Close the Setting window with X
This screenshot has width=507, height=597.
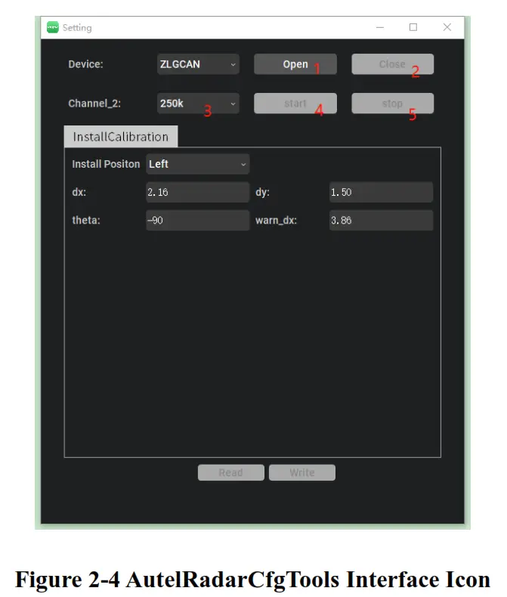[x=447, y=27]
